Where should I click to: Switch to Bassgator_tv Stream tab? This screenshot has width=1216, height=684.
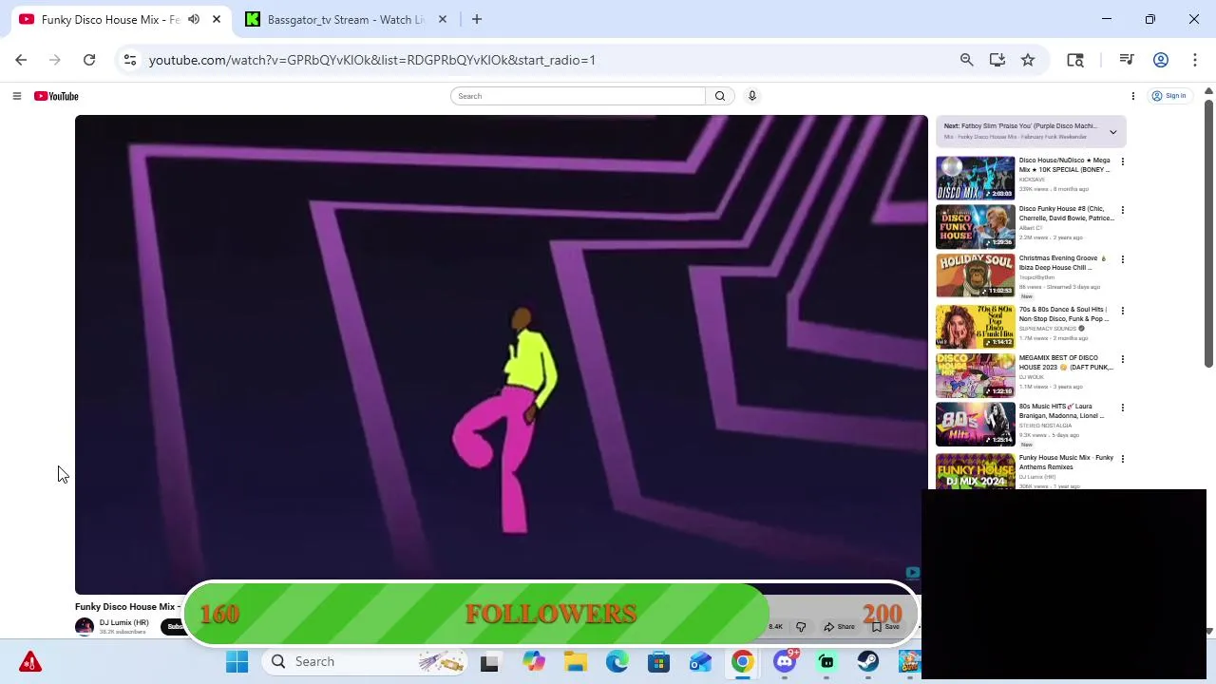346,19
